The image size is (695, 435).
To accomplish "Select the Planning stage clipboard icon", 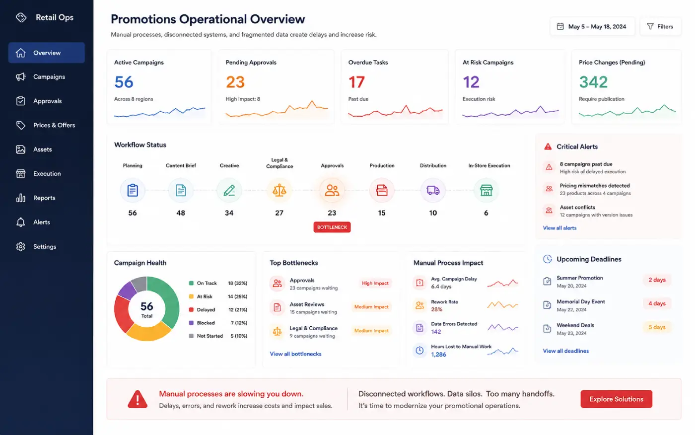I will click(133, 190).
